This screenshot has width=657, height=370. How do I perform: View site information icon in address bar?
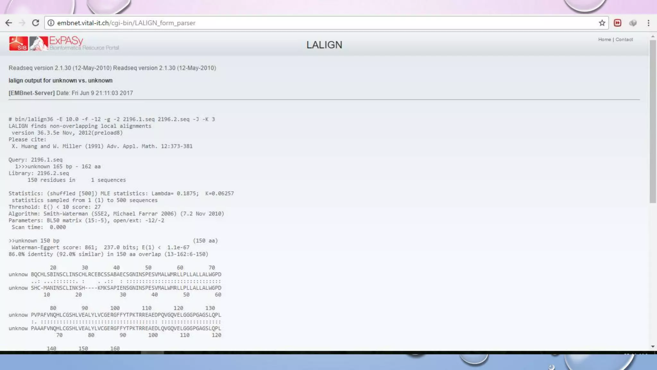[51, 23]
